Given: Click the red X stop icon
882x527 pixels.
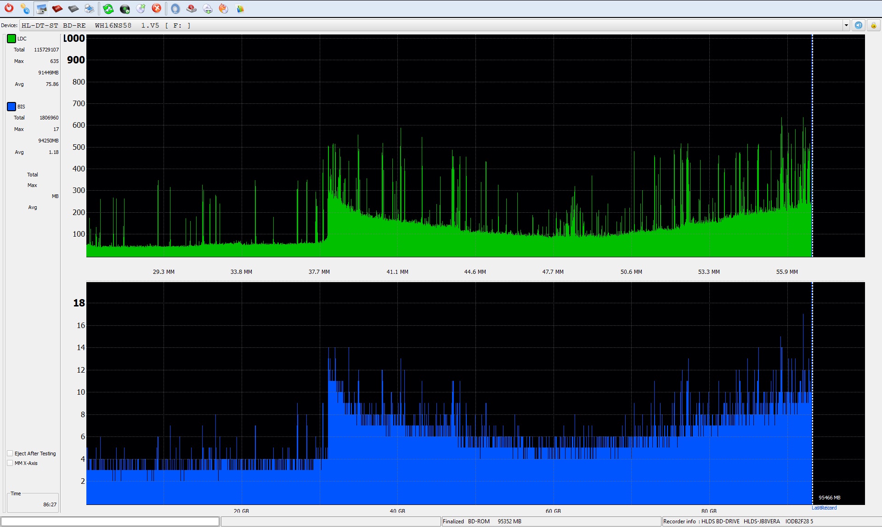Looking at the screenshot, I should coord(157,8).
